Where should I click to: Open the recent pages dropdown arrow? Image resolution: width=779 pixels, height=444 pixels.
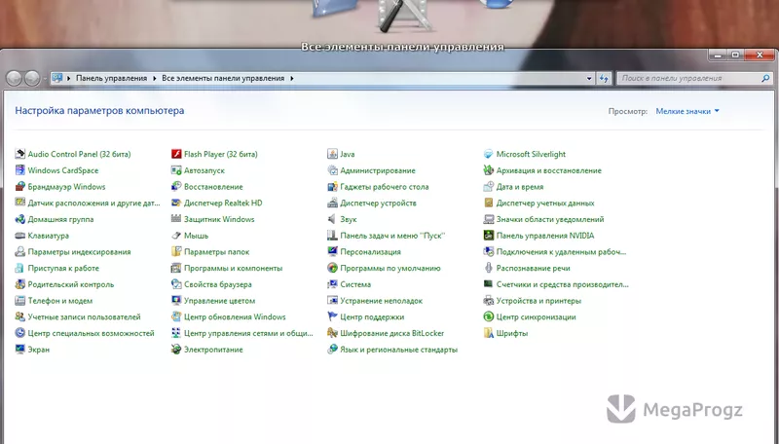click(x=45, y=79)
